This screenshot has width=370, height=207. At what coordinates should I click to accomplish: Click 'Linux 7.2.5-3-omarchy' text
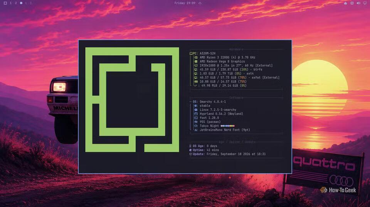(218, 110)
